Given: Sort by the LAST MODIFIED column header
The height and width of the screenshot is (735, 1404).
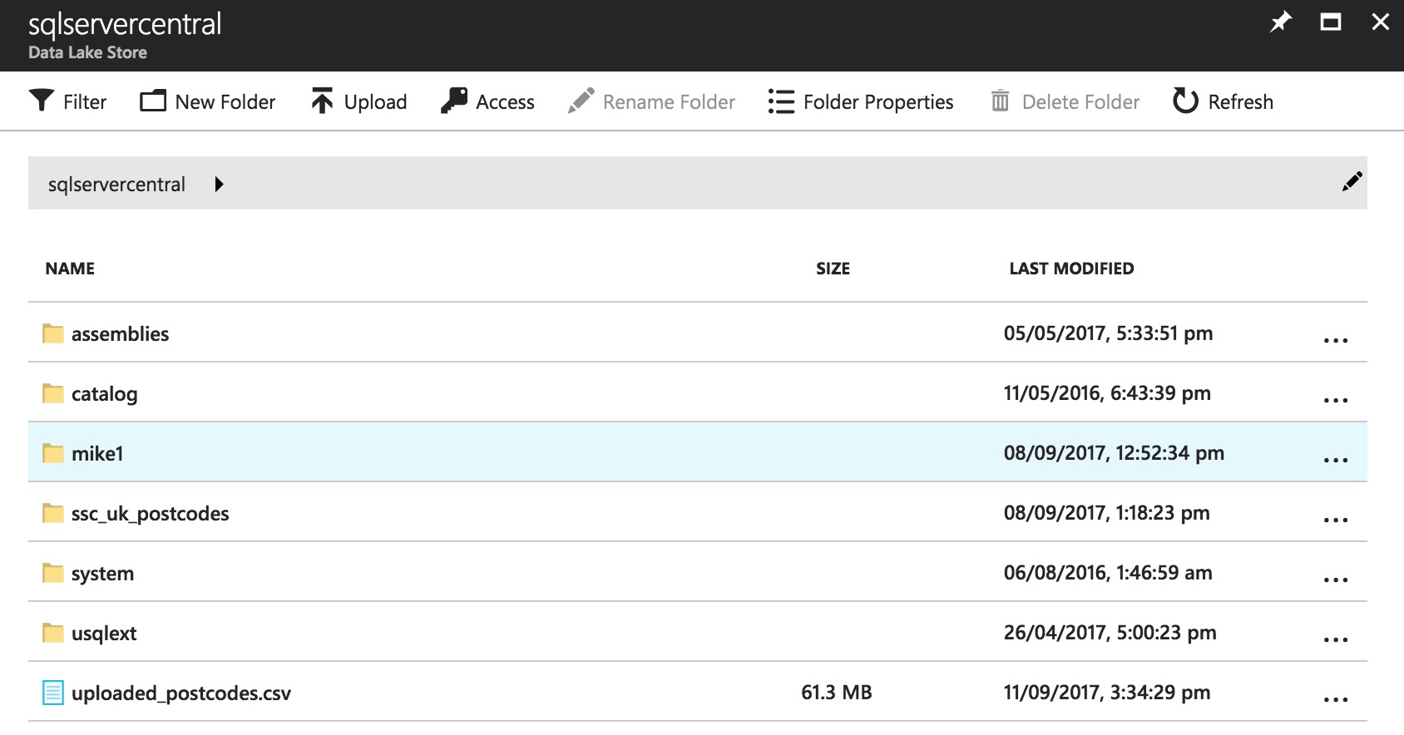Looking at the screenshot, I should [1071, 269].
